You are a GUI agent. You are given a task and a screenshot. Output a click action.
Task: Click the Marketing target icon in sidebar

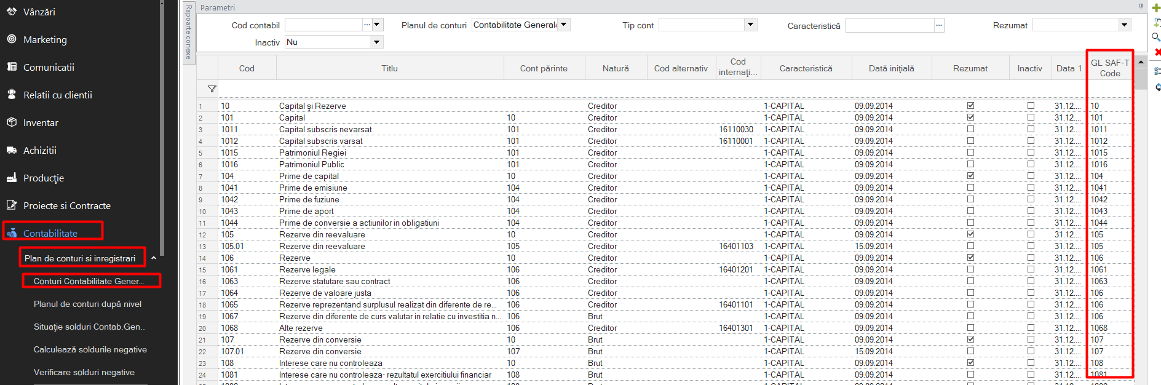[12, 39]
